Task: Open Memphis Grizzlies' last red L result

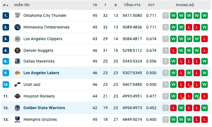Action: [x=205, y=120]
